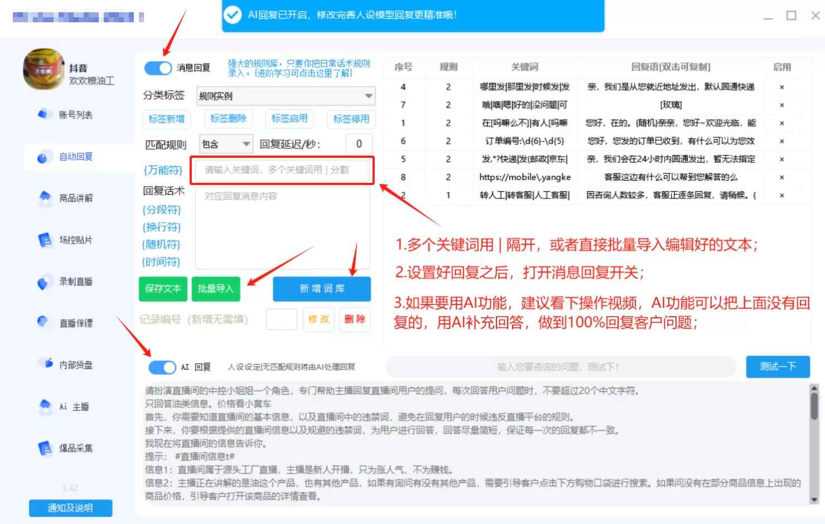Viewport: 825px width, 524px height.
Task: Click the scroll up arrow of prompt
Action: (814, 388)
